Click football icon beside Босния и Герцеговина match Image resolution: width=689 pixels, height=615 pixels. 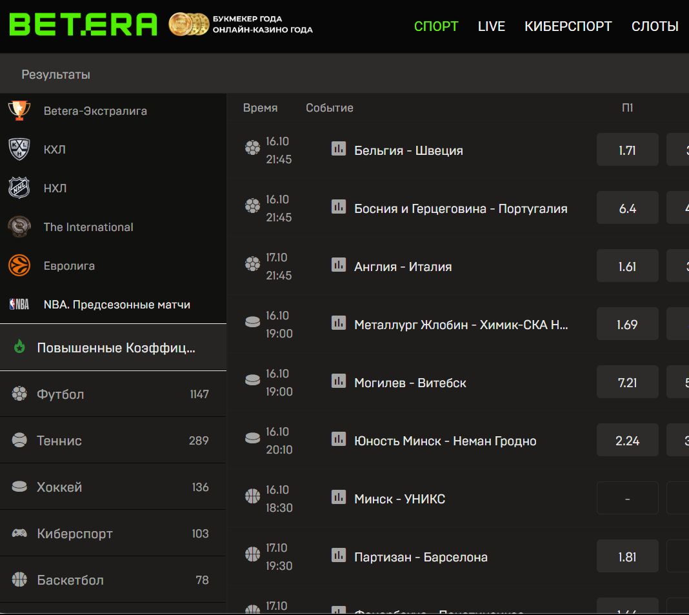point(253,206)
